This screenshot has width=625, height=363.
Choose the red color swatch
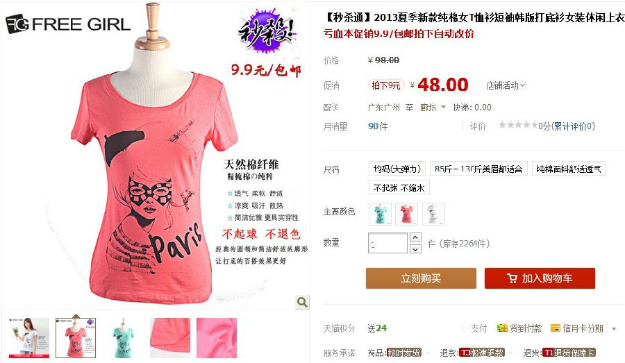click(406, 214)
